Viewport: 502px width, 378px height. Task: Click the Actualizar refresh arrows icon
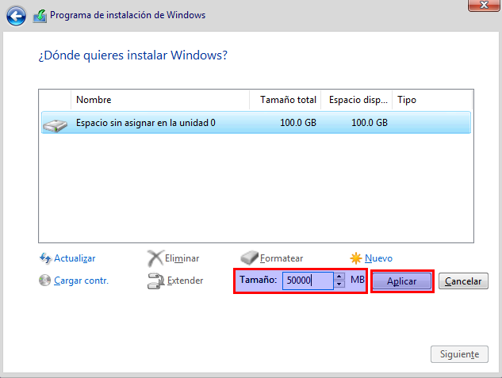click(45, 258)
